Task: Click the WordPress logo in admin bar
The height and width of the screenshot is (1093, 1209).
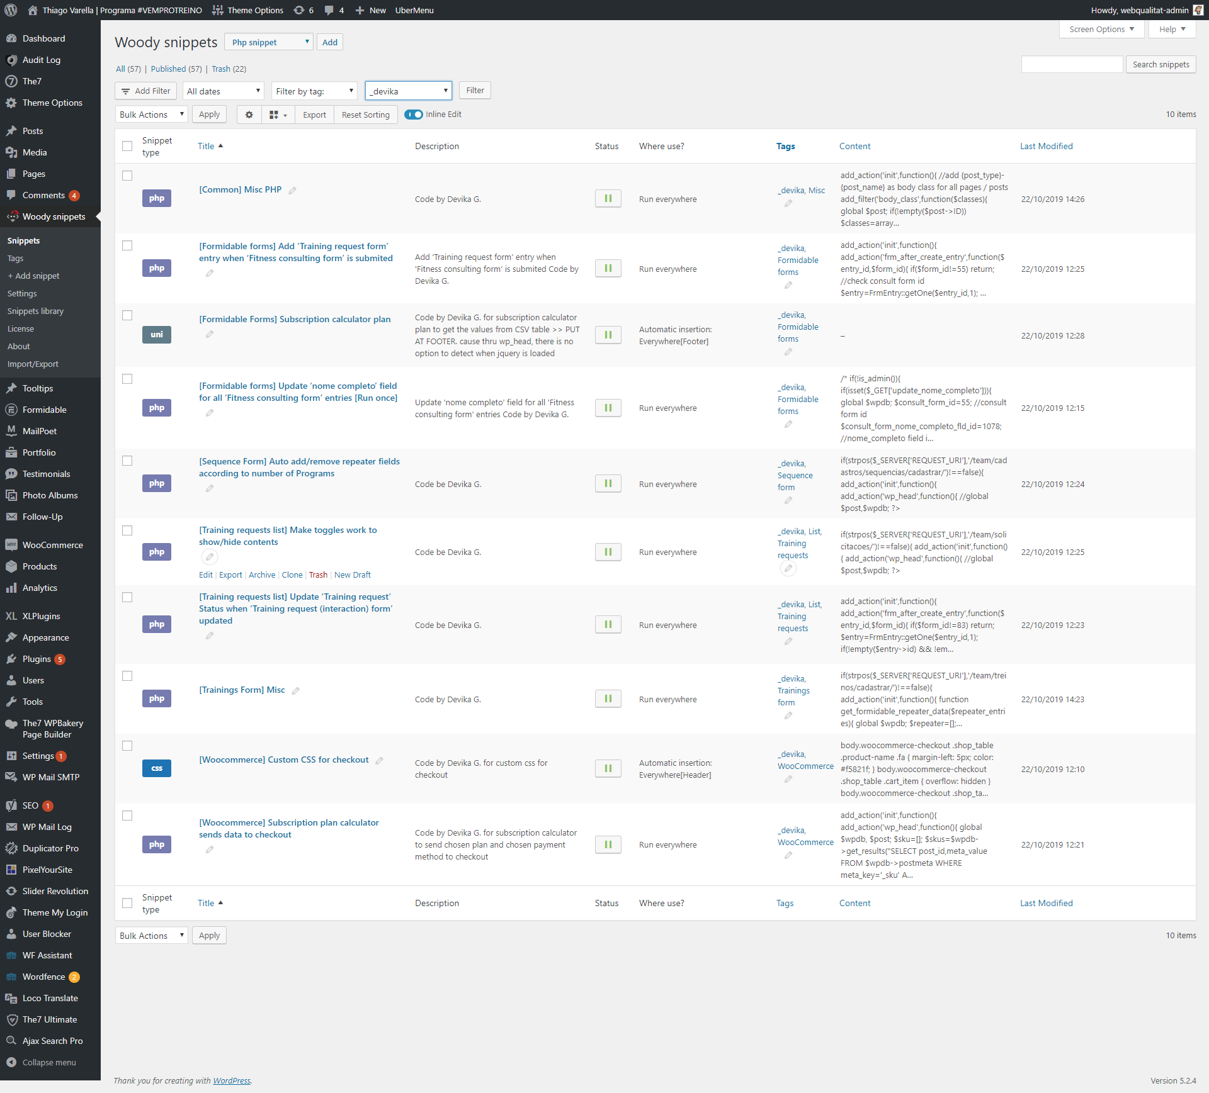Action: tap(11, 10)
